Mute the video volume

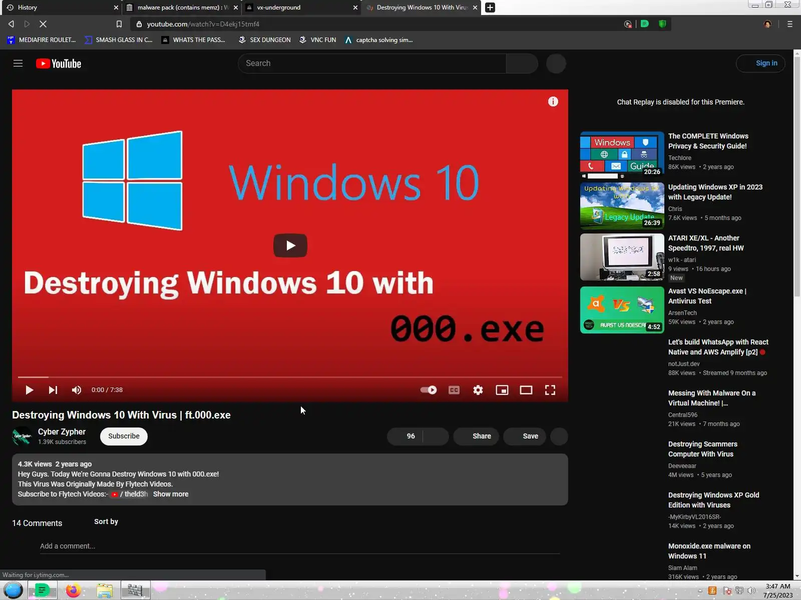[76, 390]
